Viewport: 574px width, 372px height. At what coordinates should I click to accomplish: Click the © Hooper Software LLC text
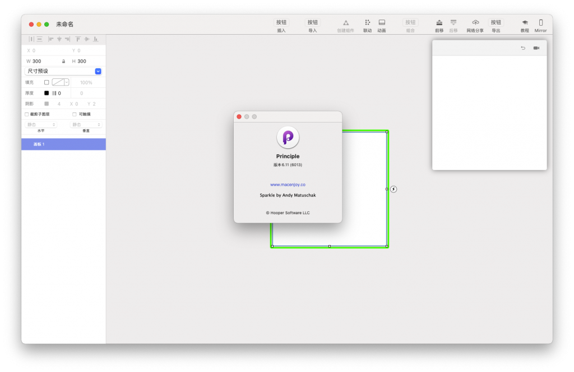(x=288, y=213)
